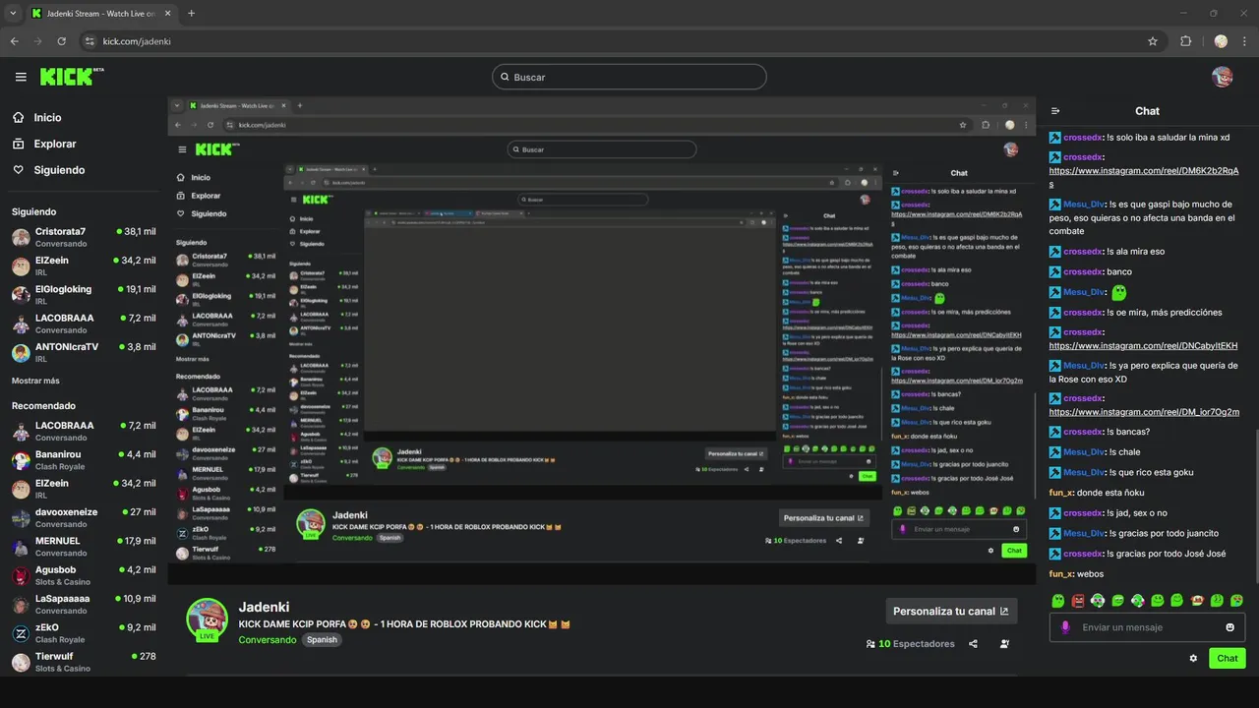
Task: Open Chrome profile avatar in toolbar
Action: coord(1221,41)
